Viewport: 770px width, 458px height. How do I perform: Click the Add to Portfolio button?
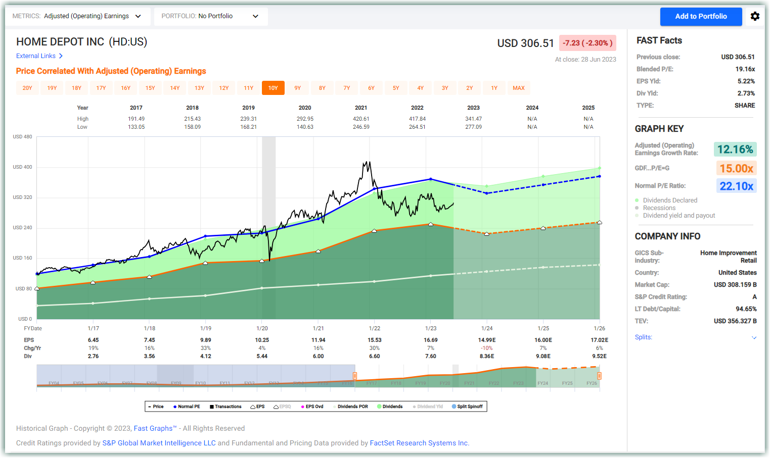tap(701, 16)
